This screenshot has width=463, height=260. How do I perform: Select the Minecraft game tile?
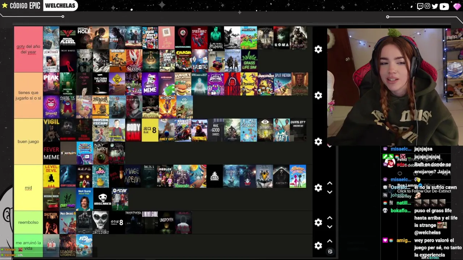click(x=249, y=38)
